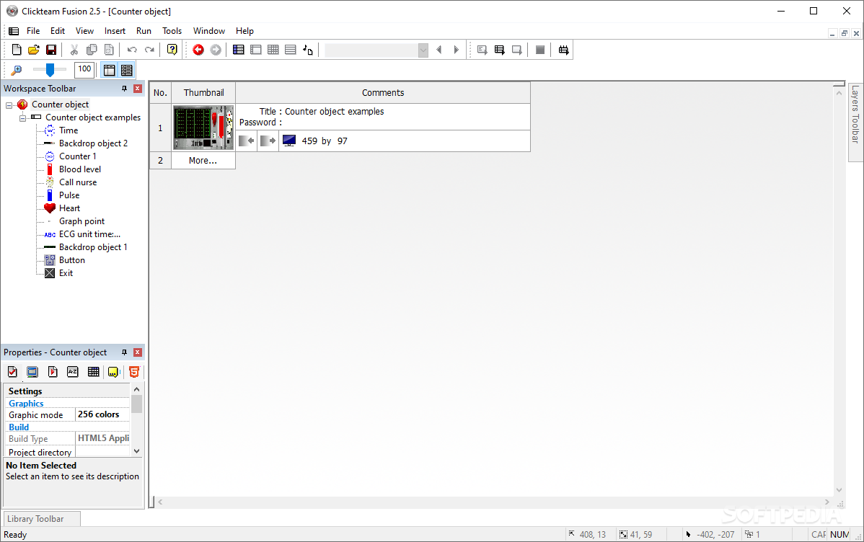Open the Run menu
The width and height of the screenshot is (864, 542).
tap(144, 31)
